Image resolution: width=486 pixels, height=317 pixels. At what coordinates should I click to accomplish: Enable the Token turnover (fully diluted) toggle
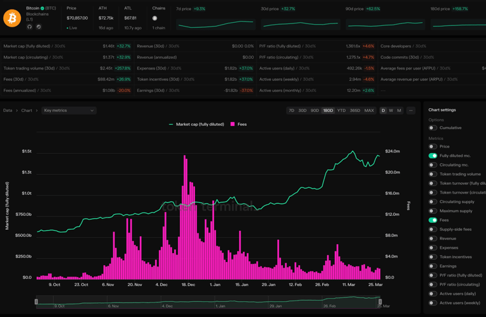[433, 183]
